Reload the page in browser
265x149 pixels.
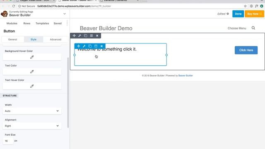[14, 6]
